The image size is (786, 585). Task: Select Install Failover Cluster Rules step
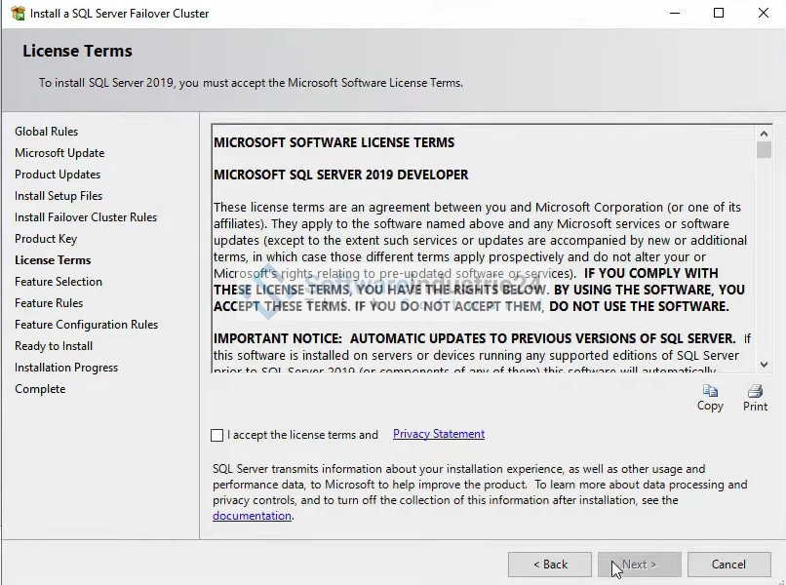click(x=86, y=217)
